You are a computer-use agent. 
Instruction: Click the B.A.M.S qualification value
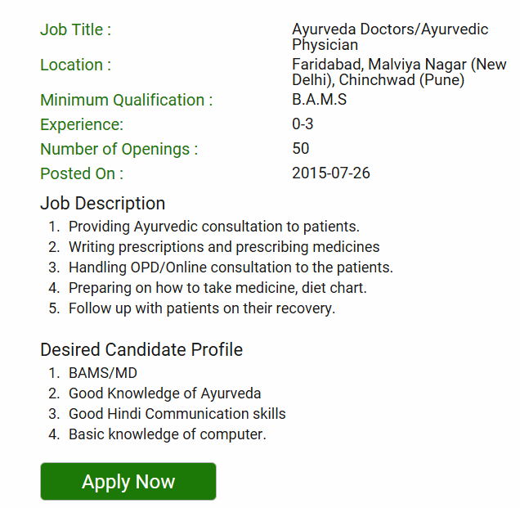[x=319, y=100]
